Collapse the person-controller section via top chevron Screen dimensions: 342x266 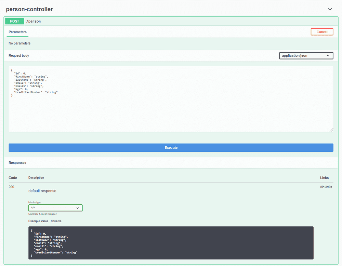tap(330, 9)
